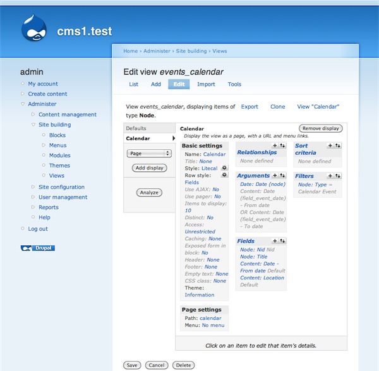Collapse the Site building menu section

[54, 125]
